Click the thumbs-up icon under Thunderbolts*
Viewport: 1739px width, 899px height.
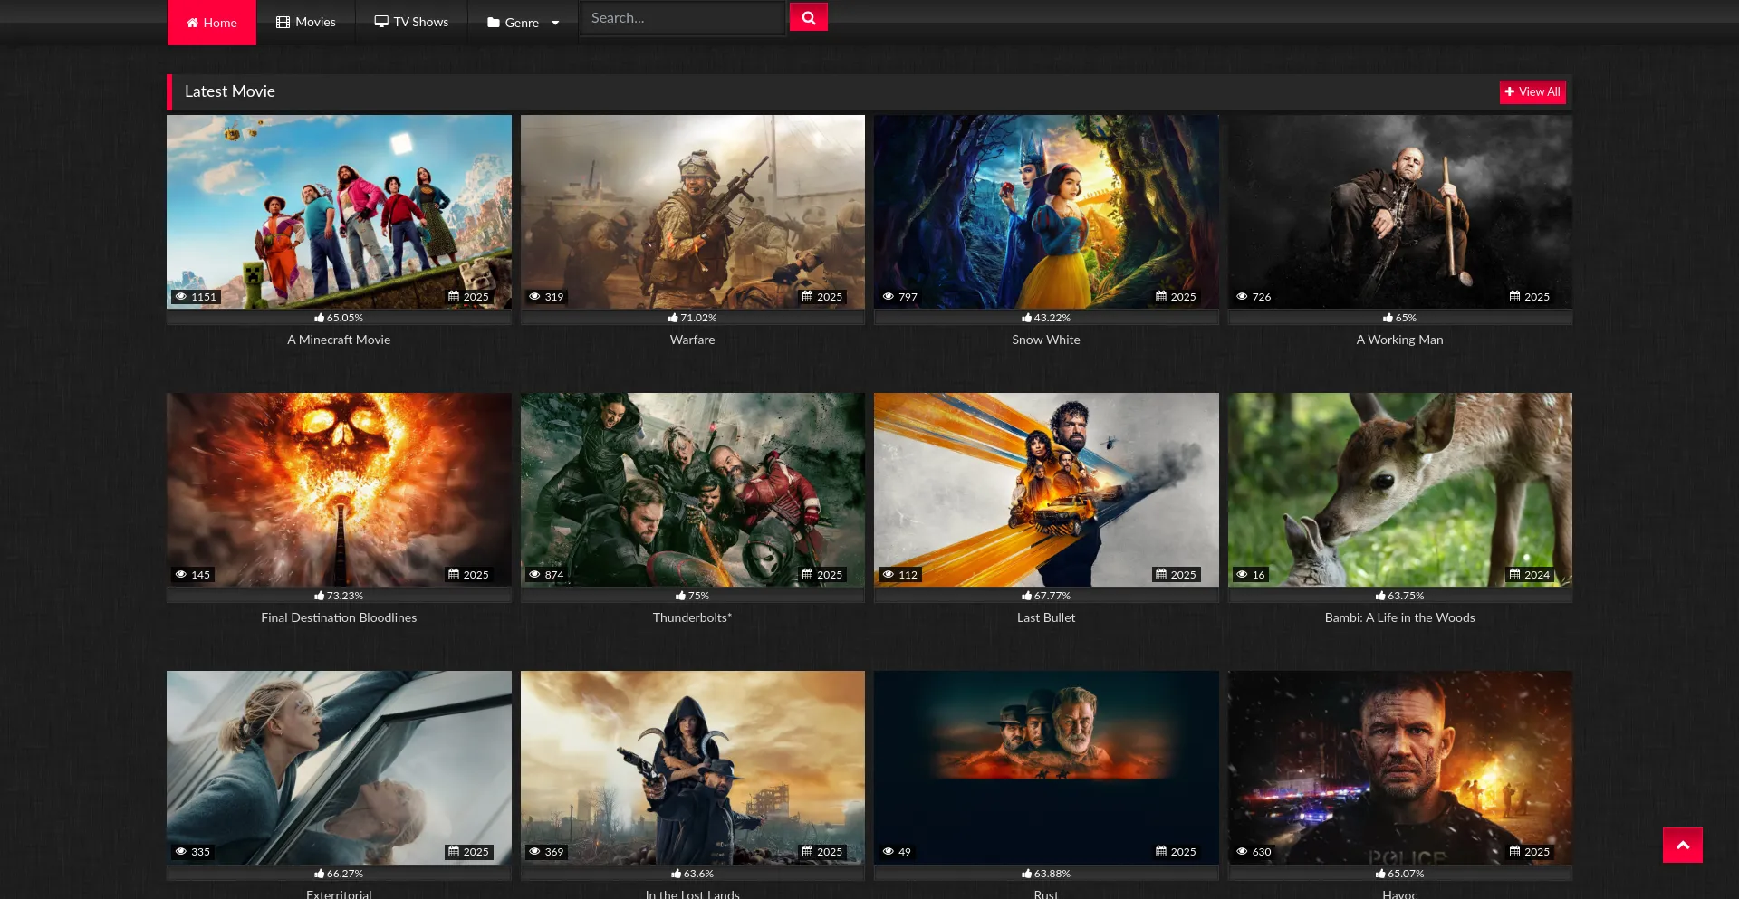pyautogui.click(x=680, y=596)
